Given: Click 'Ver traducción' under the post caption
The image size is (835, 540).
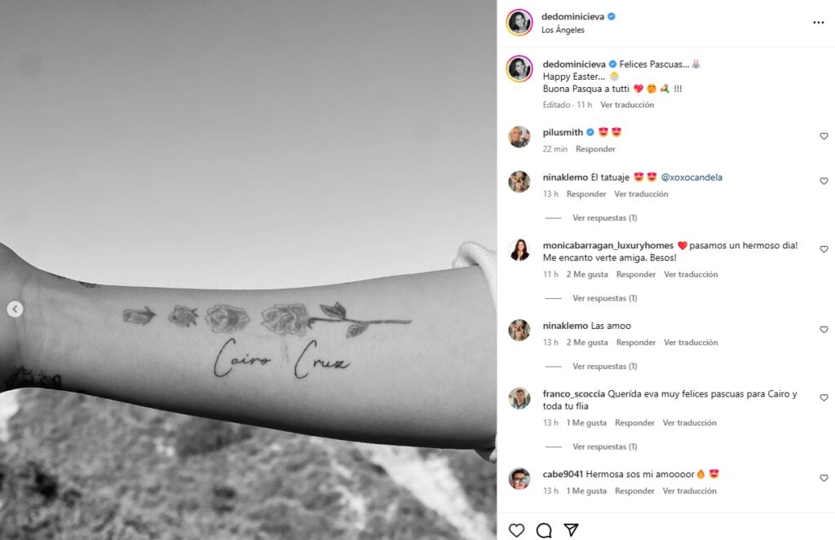Looking at the screenshot, I should [x=627, y=105].
